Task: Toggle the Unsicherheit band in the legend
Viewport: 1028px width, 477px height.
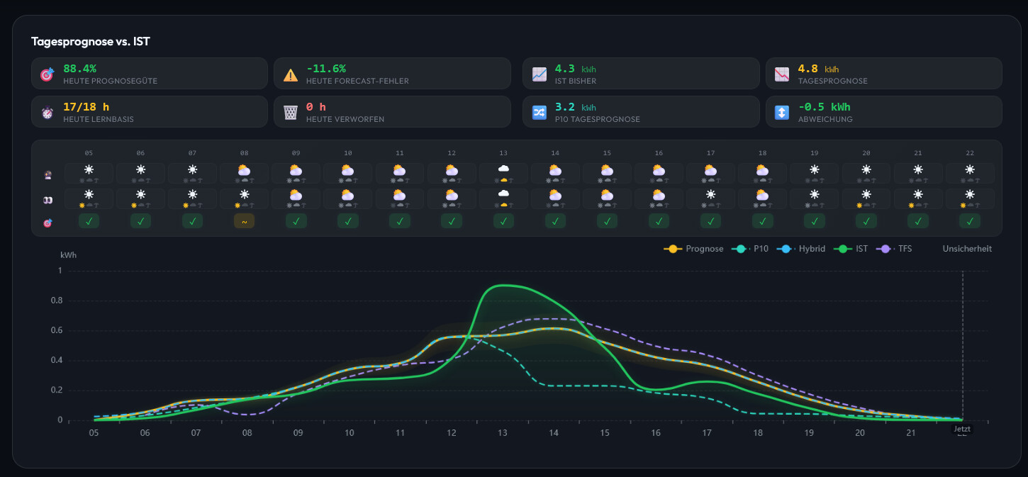Action: click(967, 249)
